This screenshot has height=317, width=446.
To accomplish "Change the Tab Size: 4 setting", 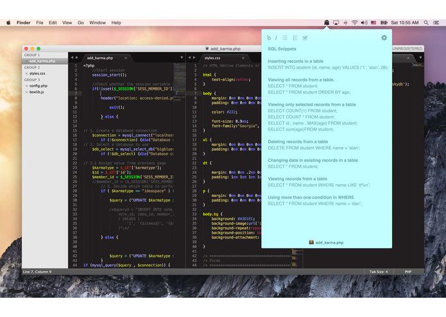I will click(379, 272).
